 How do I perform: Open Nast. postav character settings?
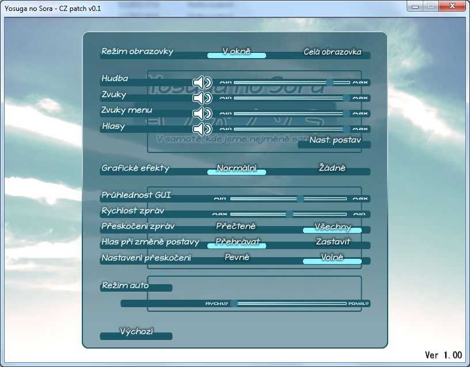(335, 142)
